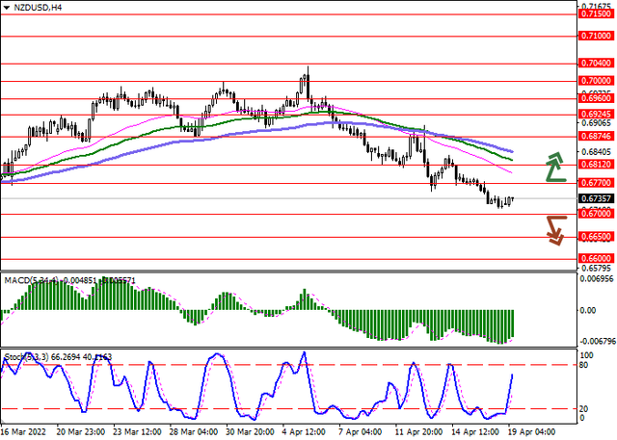This screenshot has width=617, height=440.
Task: Select the 0.71500 red price level label
Action: coord(597,14)
